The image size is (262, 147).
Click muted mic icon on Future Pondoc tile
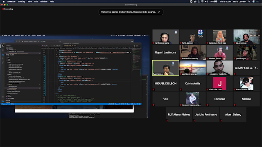(x=235, y=89)
